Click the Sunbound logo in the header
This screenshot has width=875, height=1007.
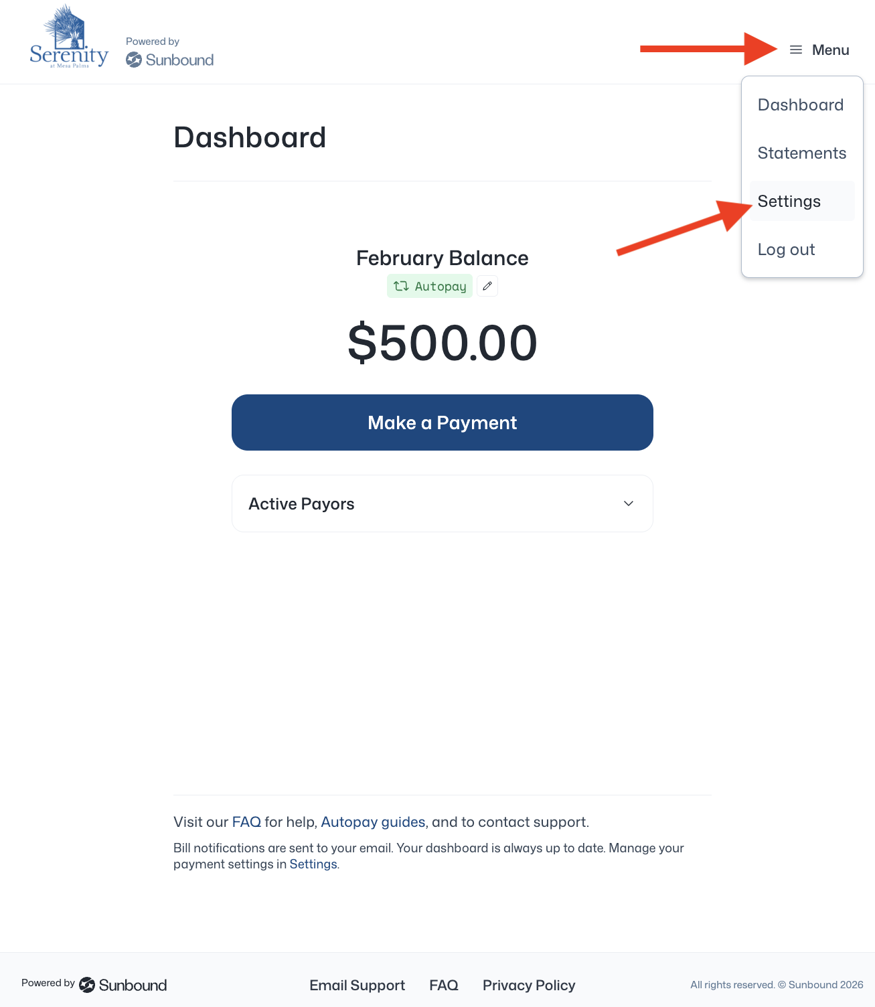[x=170, y=60]
